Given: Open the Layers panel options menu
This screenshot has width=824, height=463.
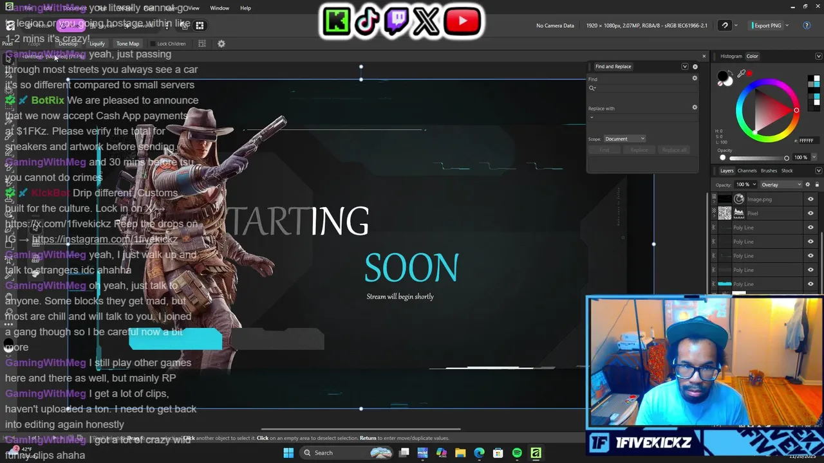Looking at the screenshot, I should click(x=818, y=170).
